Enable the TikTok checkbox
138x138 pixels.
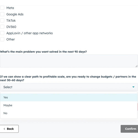(2, 20)
